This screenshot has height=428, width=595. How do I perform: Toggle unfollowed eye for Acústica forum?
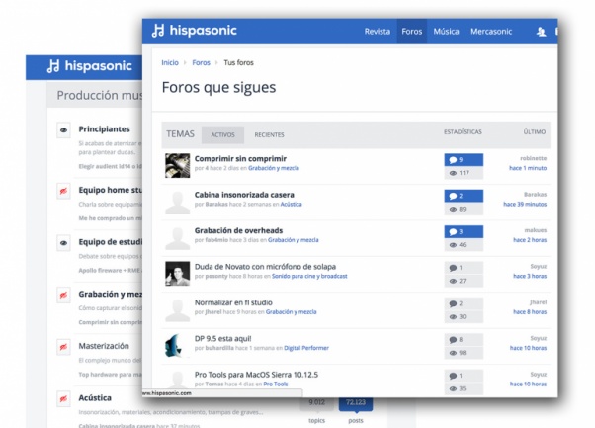[63, 398]
